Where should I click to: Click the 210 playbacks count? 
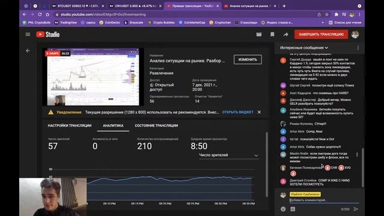145,146
